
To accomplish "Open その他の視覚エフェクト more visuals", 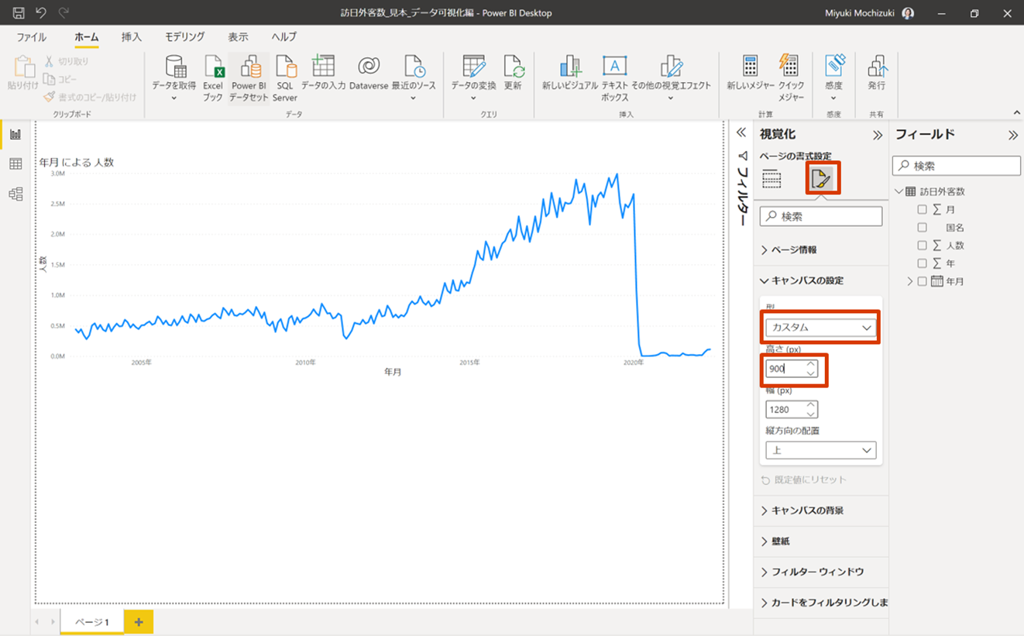I will (671, 78).
